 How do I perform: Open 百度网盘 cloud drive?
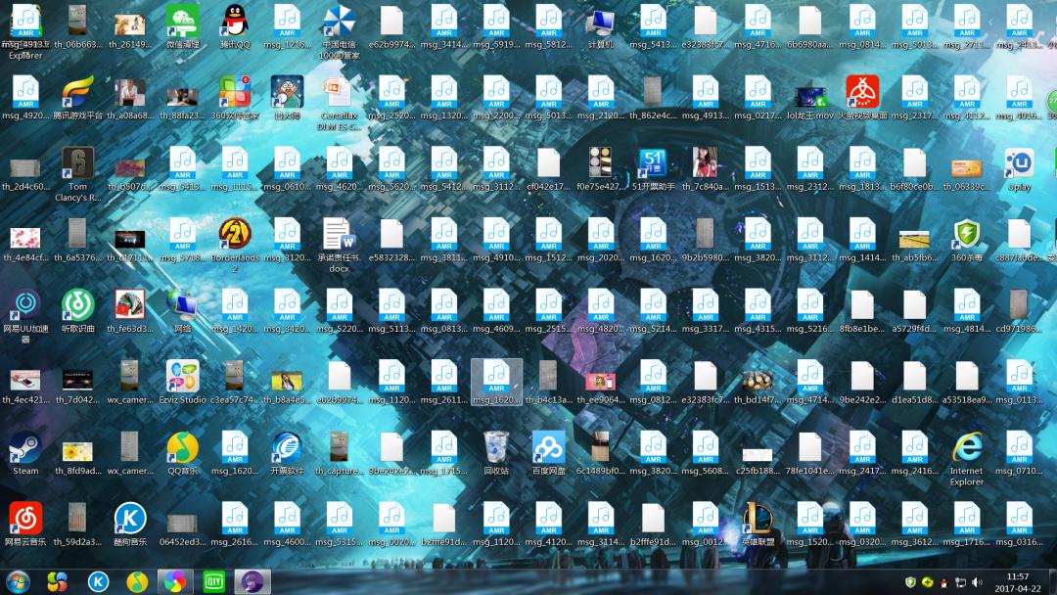(548, 460)
